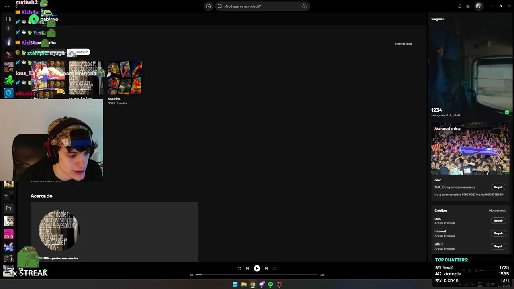Open friend activity icon
Viewport: 514px width, 289px height.
tap(468, 6)
